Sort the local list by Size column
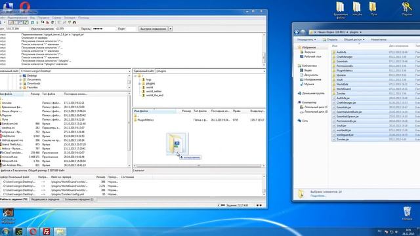The width and height of the screenshot is (420, 236). [35, 94]
